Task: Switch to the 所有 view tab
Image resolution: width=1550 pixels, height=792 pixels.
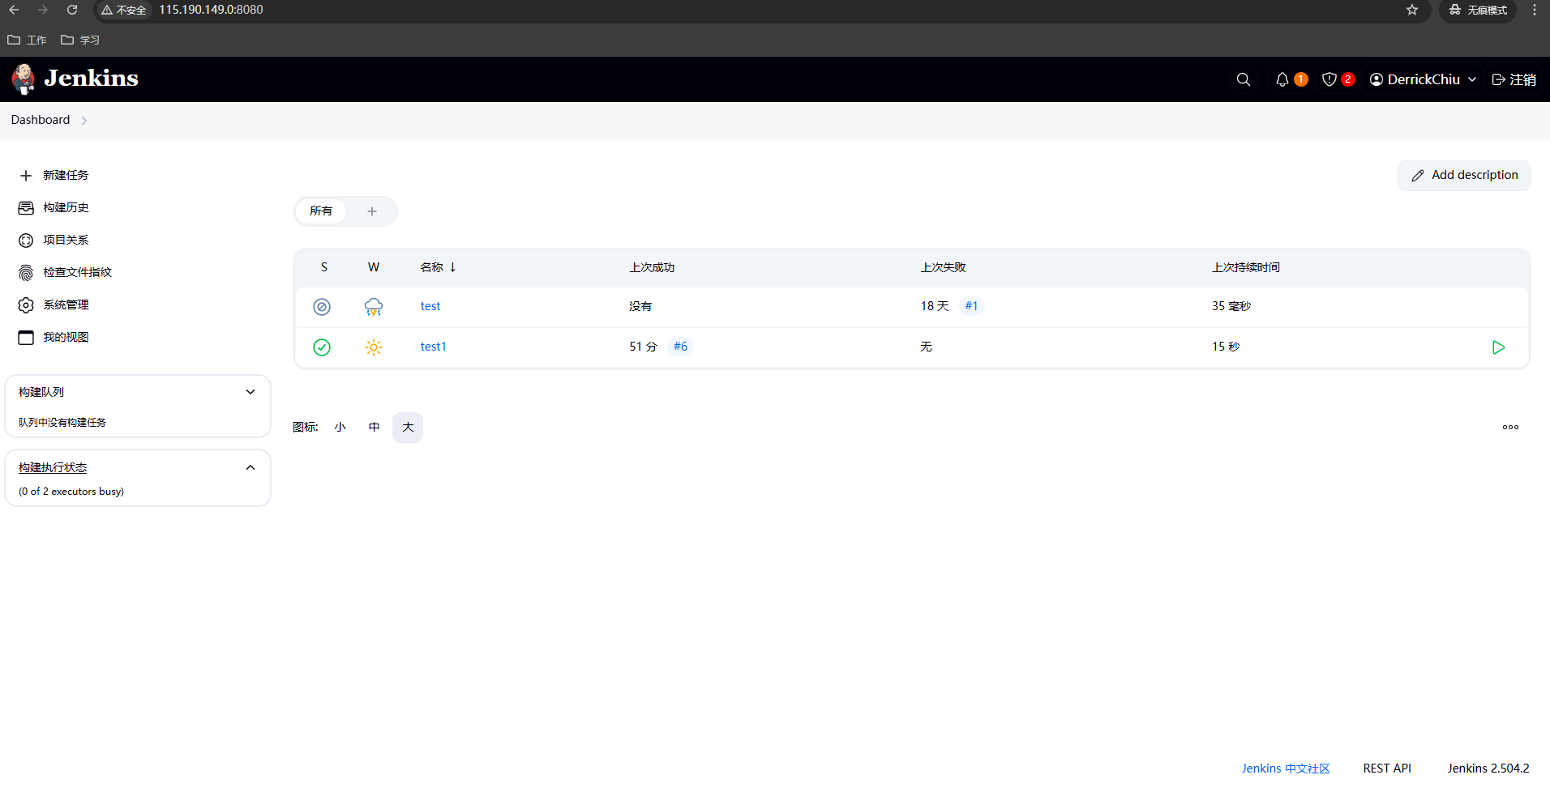Action: pyautogui.click(x=321, y=211)
